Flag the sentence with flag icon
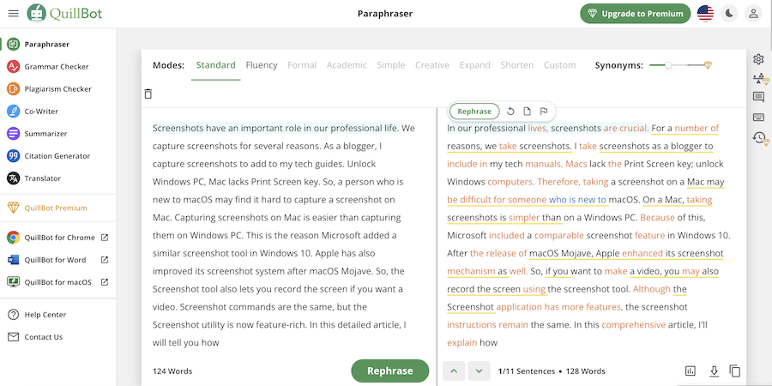The width and height of the screenshot is (772, 386). click(x=544, y=112)
